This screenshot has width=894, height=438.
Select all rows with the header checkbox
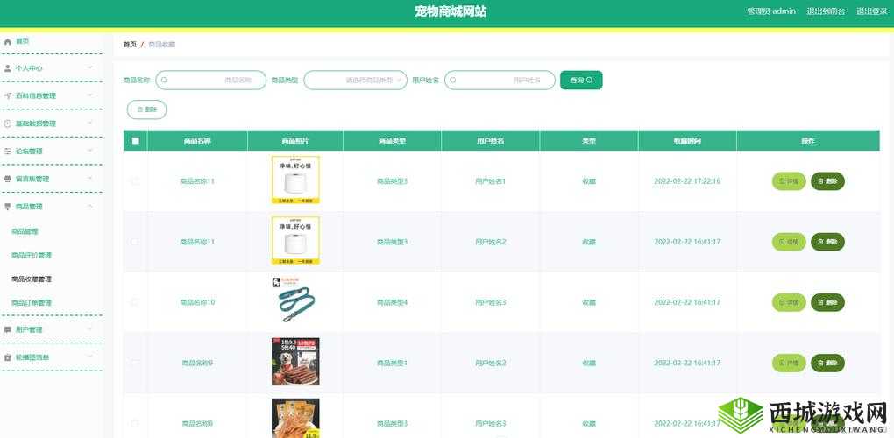[x=135, y=141]
